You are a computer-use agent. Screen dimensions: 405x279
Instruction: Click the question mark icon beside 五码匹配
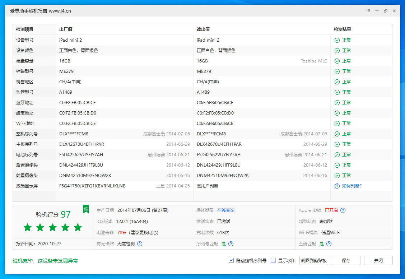329,243
